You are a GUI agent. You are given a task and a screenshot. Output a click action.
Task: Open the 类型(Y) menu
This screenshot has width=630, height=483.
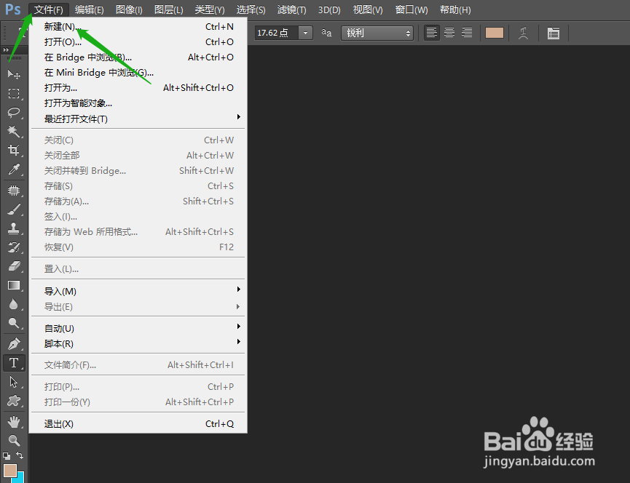click(210, 9)
